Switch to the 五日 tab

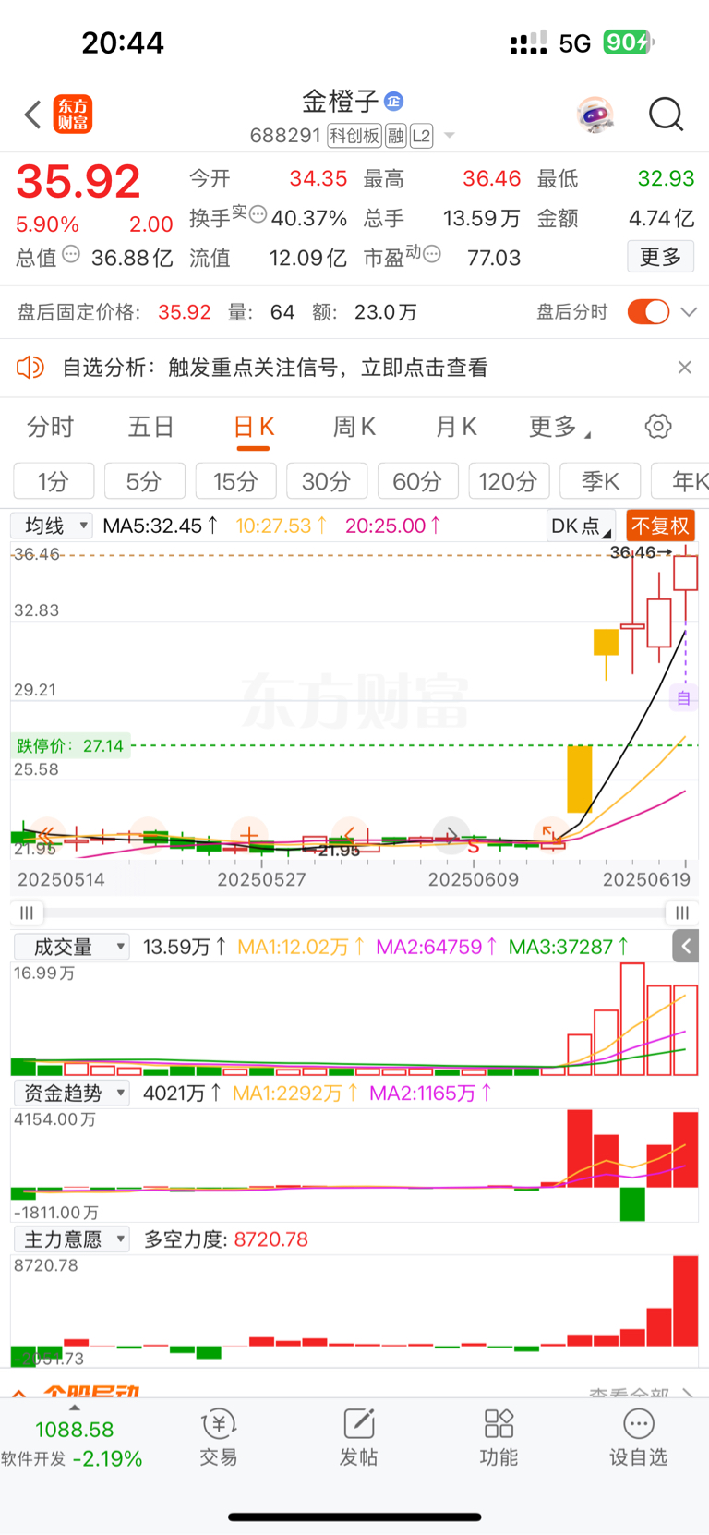[x=150, y=427]
